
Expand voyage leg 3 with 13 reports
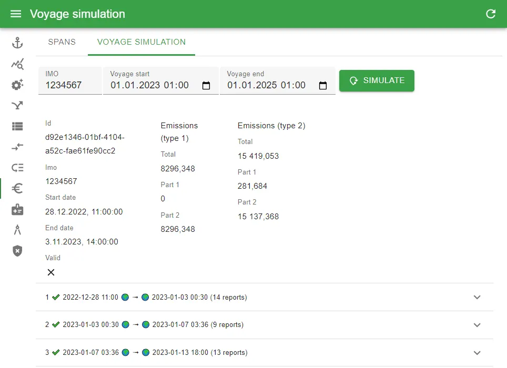265,353
